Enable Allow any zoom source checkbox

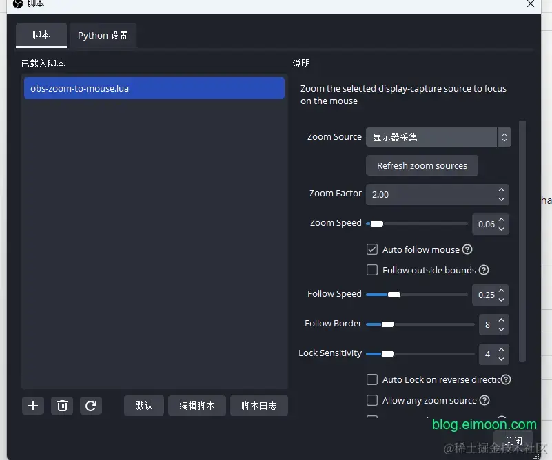click(x=372, y=400)
